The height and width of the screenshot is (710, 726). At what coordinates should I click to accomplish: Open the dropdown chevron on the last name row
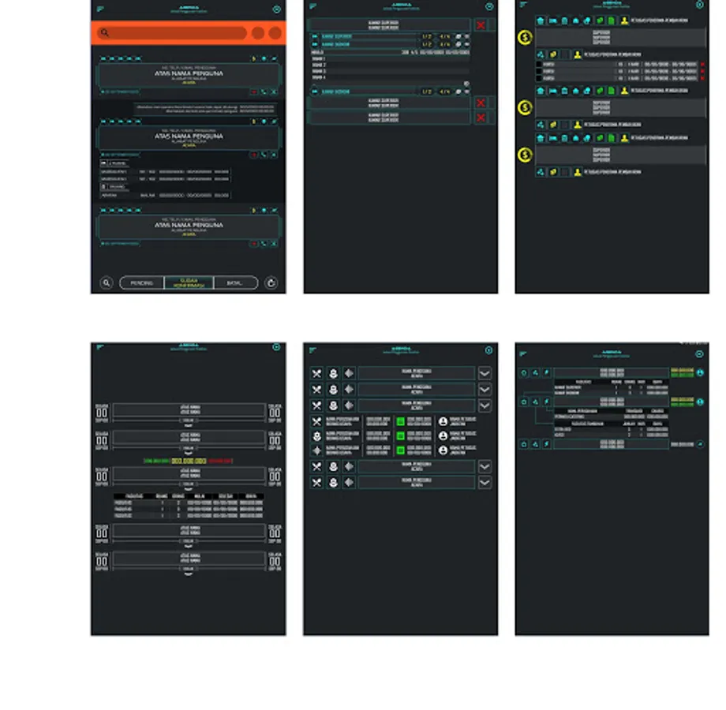tap(485, 483)
